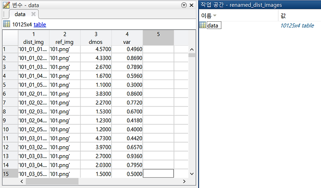Select the ref_img column header

(65, 38)
